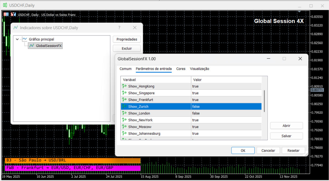
Task: Click the parameter icon next to Show_Johannesburg
Action: click(123, 133)
